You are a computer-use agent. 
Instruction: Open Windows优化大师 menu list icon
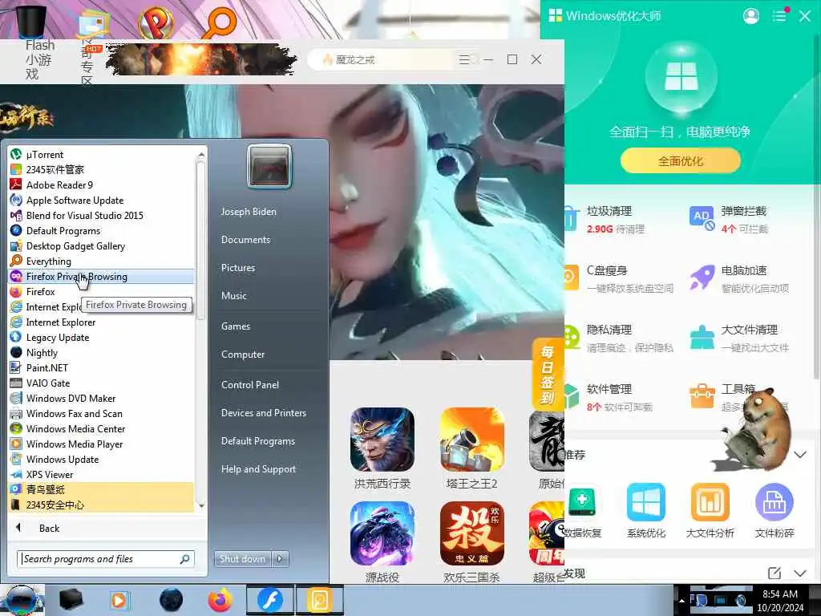[779, 16]
